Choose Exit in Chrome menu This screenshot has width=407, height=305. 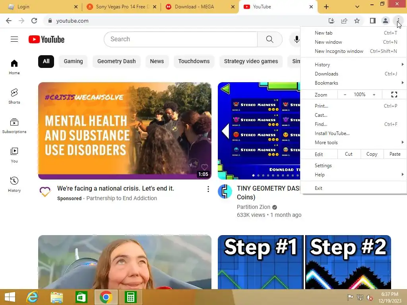click(x=353, y=188)
